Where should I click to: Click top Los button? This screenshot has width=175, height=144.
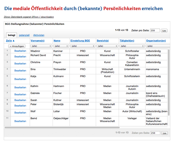click(x=164, y=31)
